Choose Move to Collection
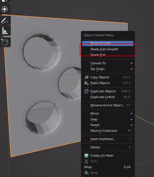Image resolution: width=154 pixels, height=177 pixels. pos(108,131)
